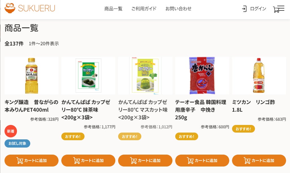Click the red 新着 badge
The height and width of the screenshot is (173, 290).
[x=11, y=131]
